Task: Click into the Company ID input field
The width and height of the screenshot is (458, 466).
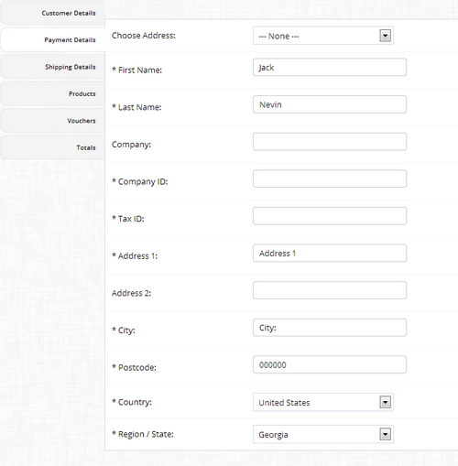Action: (x=330, y=179)
